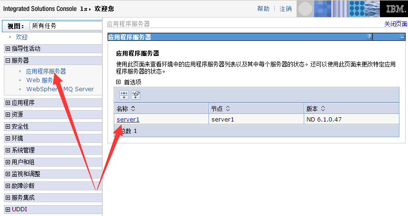Expand 环境 navigation group
Viewport: 408px width, 216px height.
click(x=8, y=138)
